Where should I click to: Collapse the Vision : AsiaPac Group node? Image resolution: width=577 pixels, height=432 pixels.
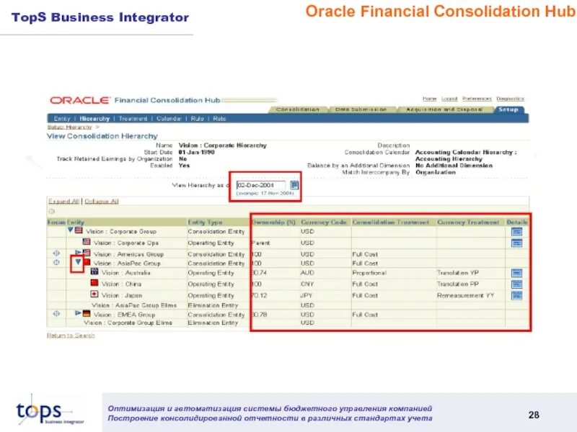78,262
